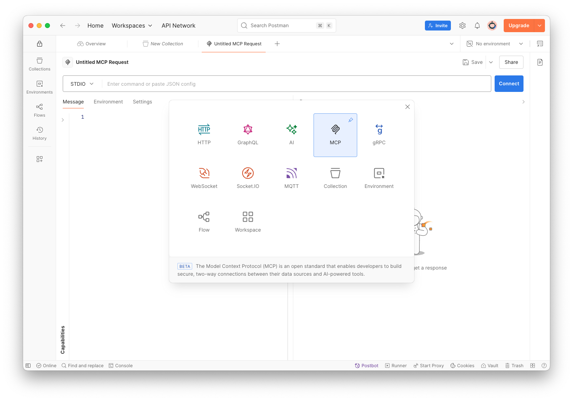This screenshot has height=401, width=573.
Task: Close the new item popup
Action: pyautogui.click(x=408, y=107)
